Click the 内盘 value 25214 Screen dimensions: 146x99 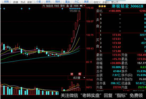tap(142, 87)
